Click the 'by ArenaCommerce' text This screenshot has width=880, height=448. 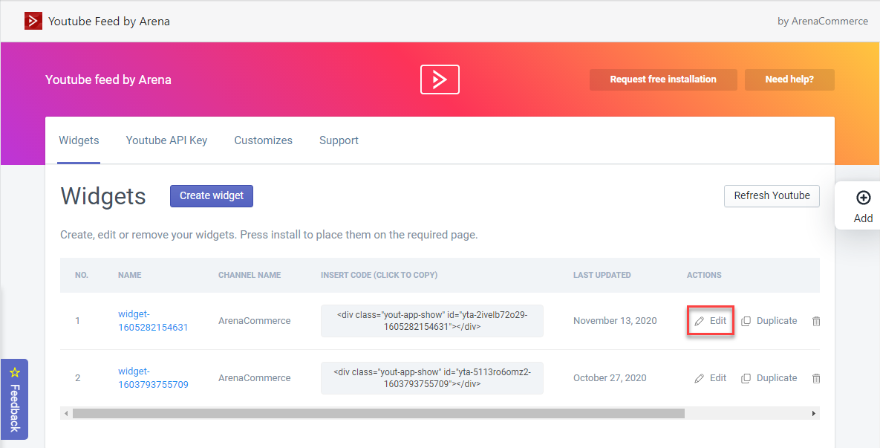click(823, 22)
